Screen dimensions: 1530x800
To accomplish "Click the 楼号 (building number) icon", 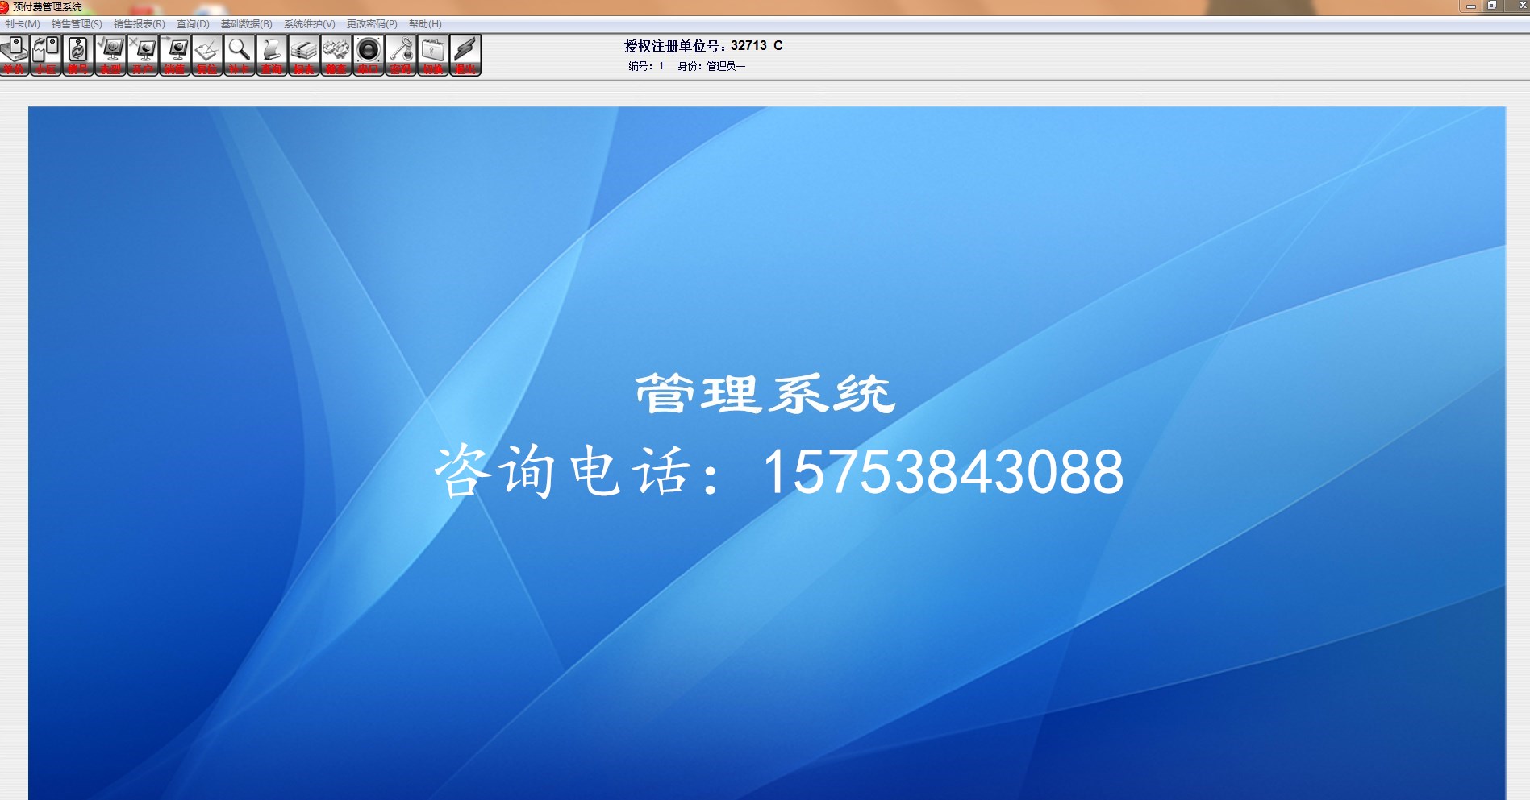I will coord(77,52).
